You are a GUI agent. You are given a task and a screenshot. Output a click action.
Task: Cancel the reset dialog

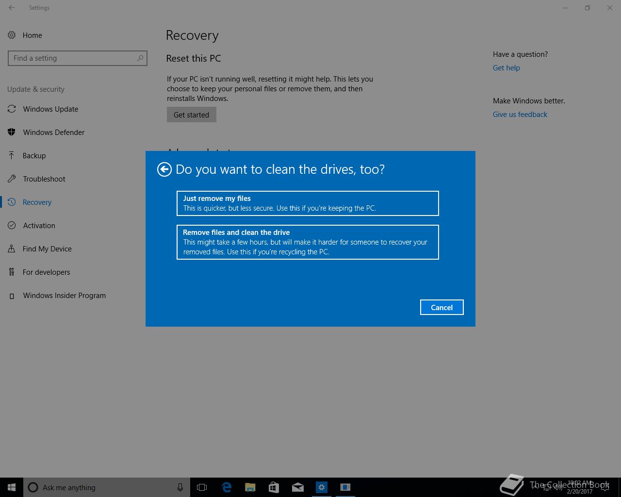click(x=441, y=307)
